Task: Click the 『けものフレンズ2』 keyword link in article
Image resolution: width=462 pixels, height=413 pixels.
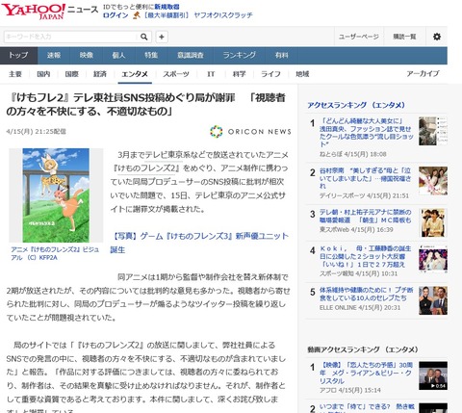Action: coord(147,168)
